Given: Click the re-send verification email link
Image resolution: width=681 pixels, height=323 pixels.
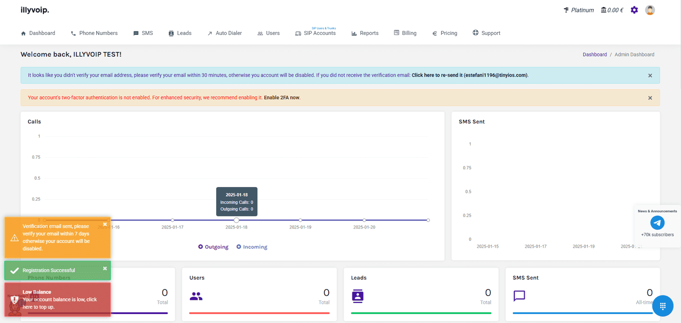Looking at the screenshot, I should point(437,75).
